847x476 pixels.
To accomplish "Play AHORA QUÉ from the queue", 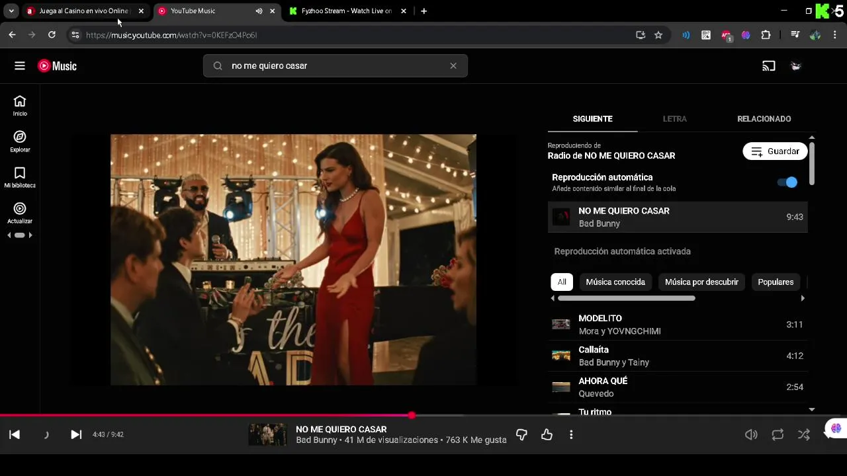I will (x=678, y=387).
